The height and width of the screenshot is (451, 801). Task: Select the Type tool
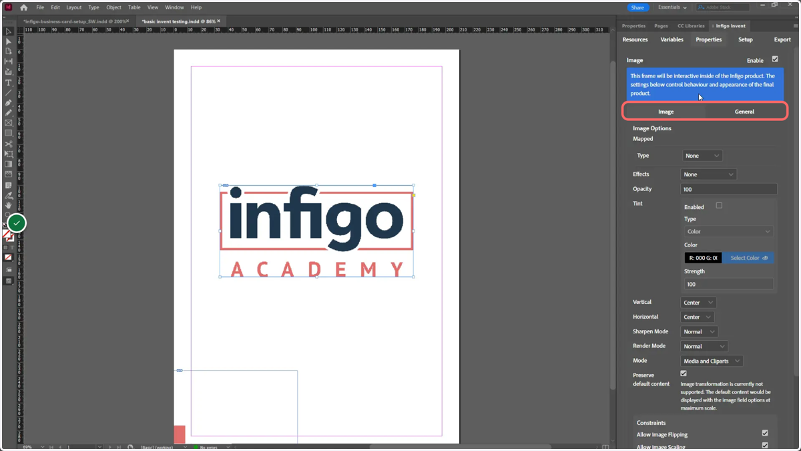point(9,83)
